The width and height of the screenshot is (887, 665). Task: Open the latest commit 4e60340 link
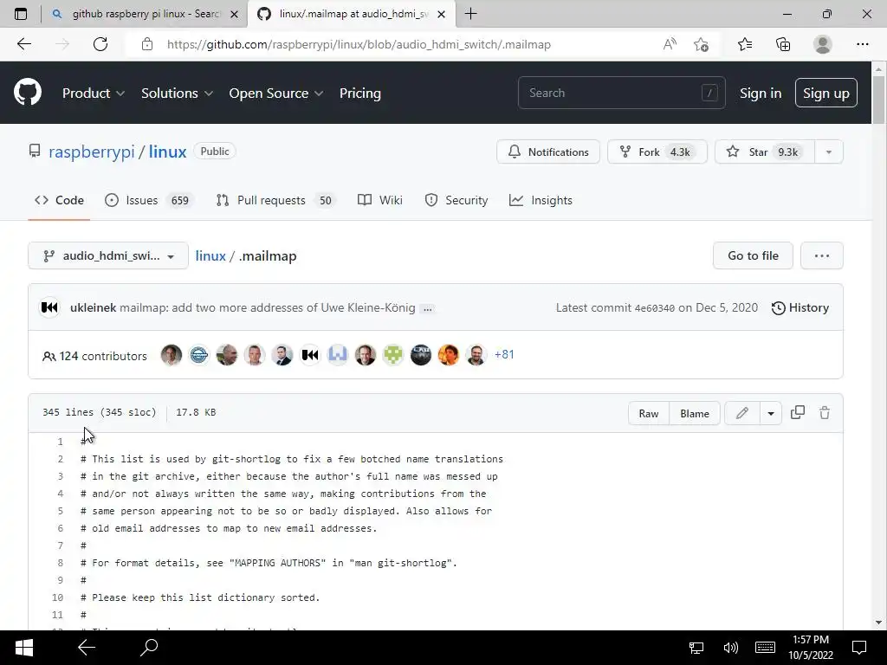coord(655,308)
